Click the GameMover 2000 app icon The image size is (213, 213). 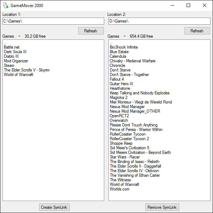(x=6, y=5)
